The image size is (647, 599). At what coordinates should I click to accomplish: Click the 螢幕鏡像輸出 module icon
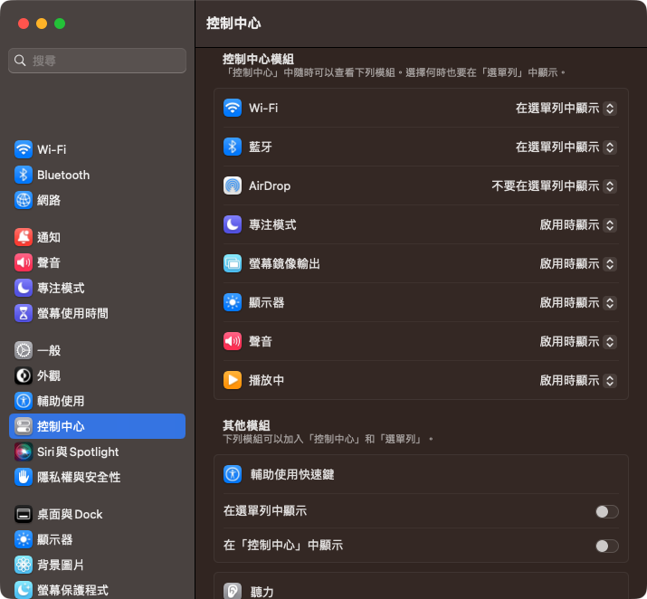(233, 263)
